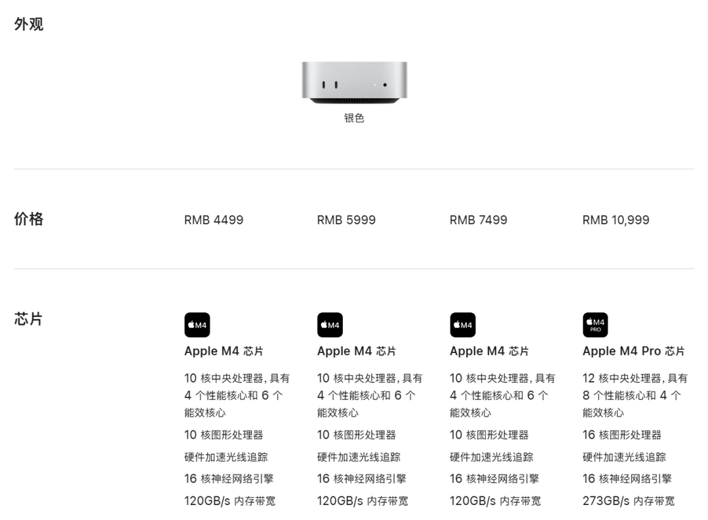Click 10 核图形处理器 in RMB 7499 column

click(489, 435)
